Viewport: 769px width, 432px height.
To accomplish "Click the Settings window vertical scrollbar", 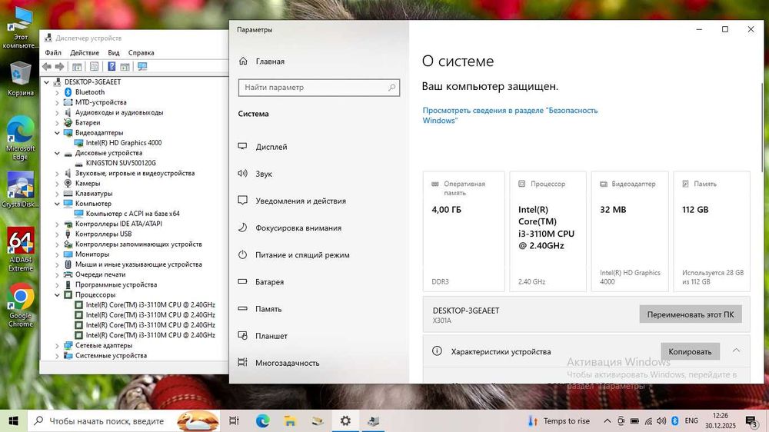I will point(761,128).
